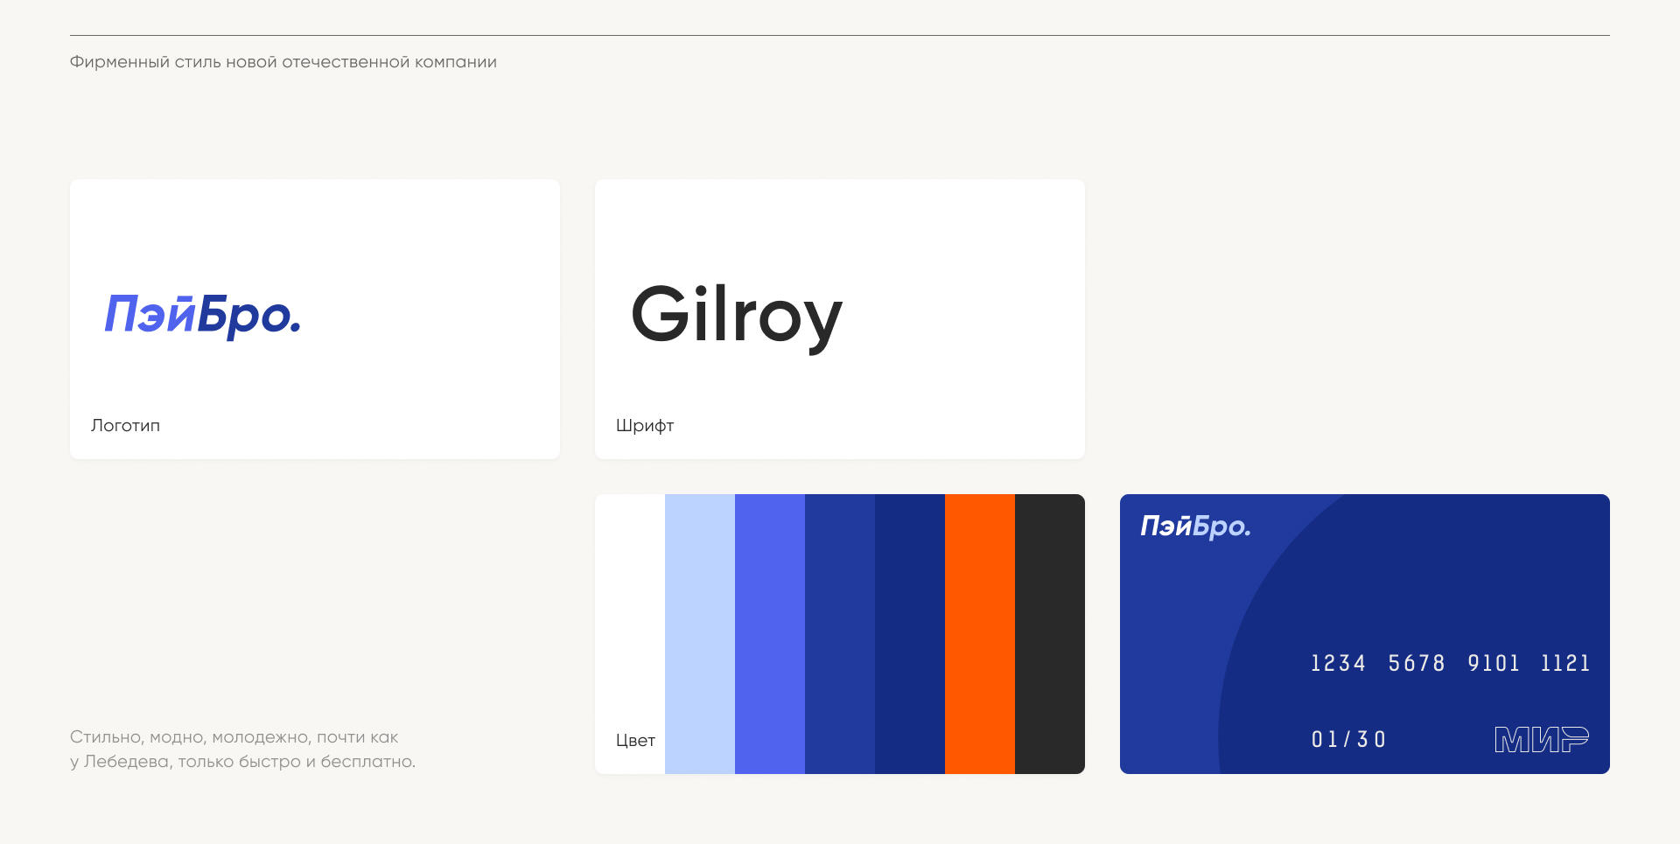The image size is (1680, 844).
Task: Click the card number group 1121
Action: click(x=1565, y=664)
